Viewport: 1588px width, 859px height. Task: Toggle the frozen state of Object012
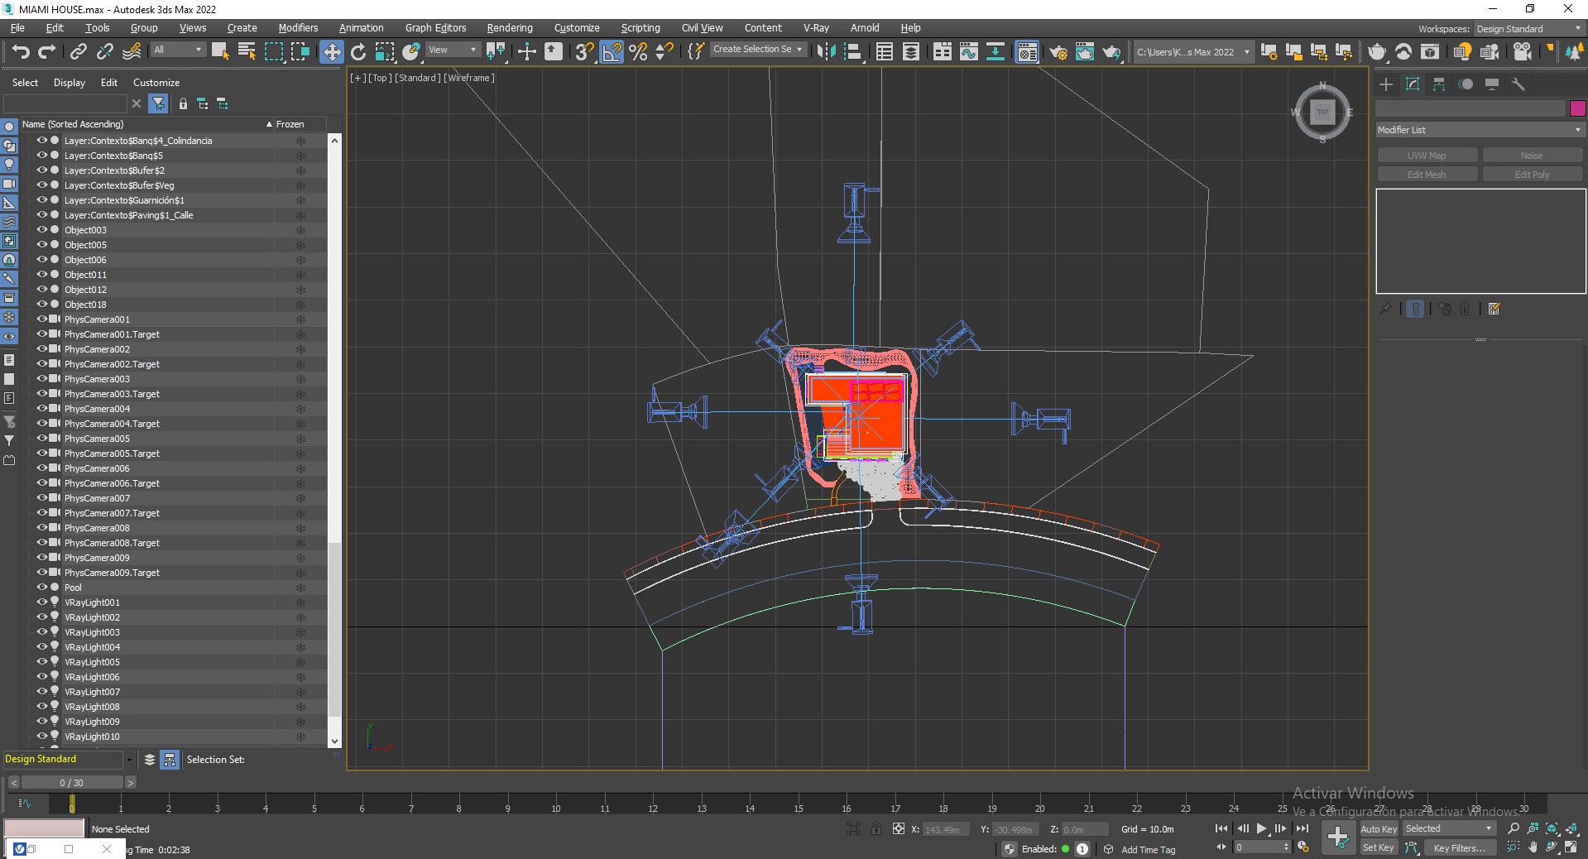point(300,290)
